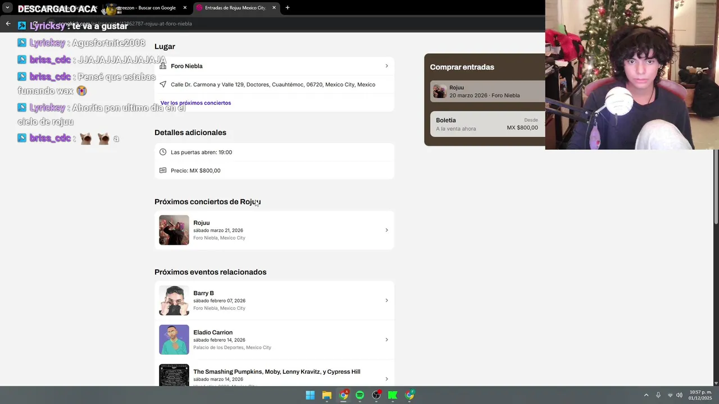The height and width of the screenshot is (404, 719).
Task: Click the clock icon beside doors-open time
Action: (163, 152)
